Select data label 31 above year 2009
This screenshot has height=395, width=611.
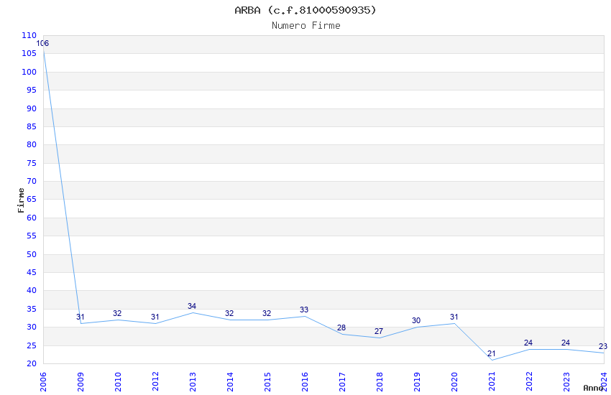pos(81,317)
